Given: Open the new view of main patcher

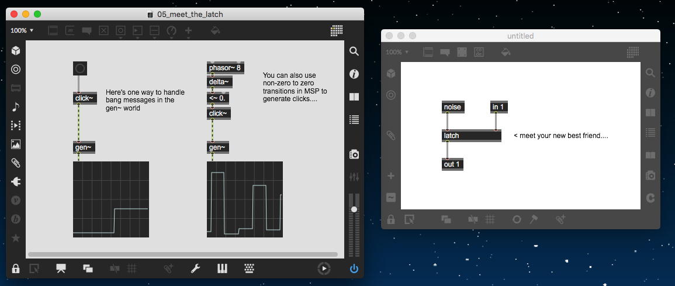Looking at the screenshot, I should tap(88, 269).
